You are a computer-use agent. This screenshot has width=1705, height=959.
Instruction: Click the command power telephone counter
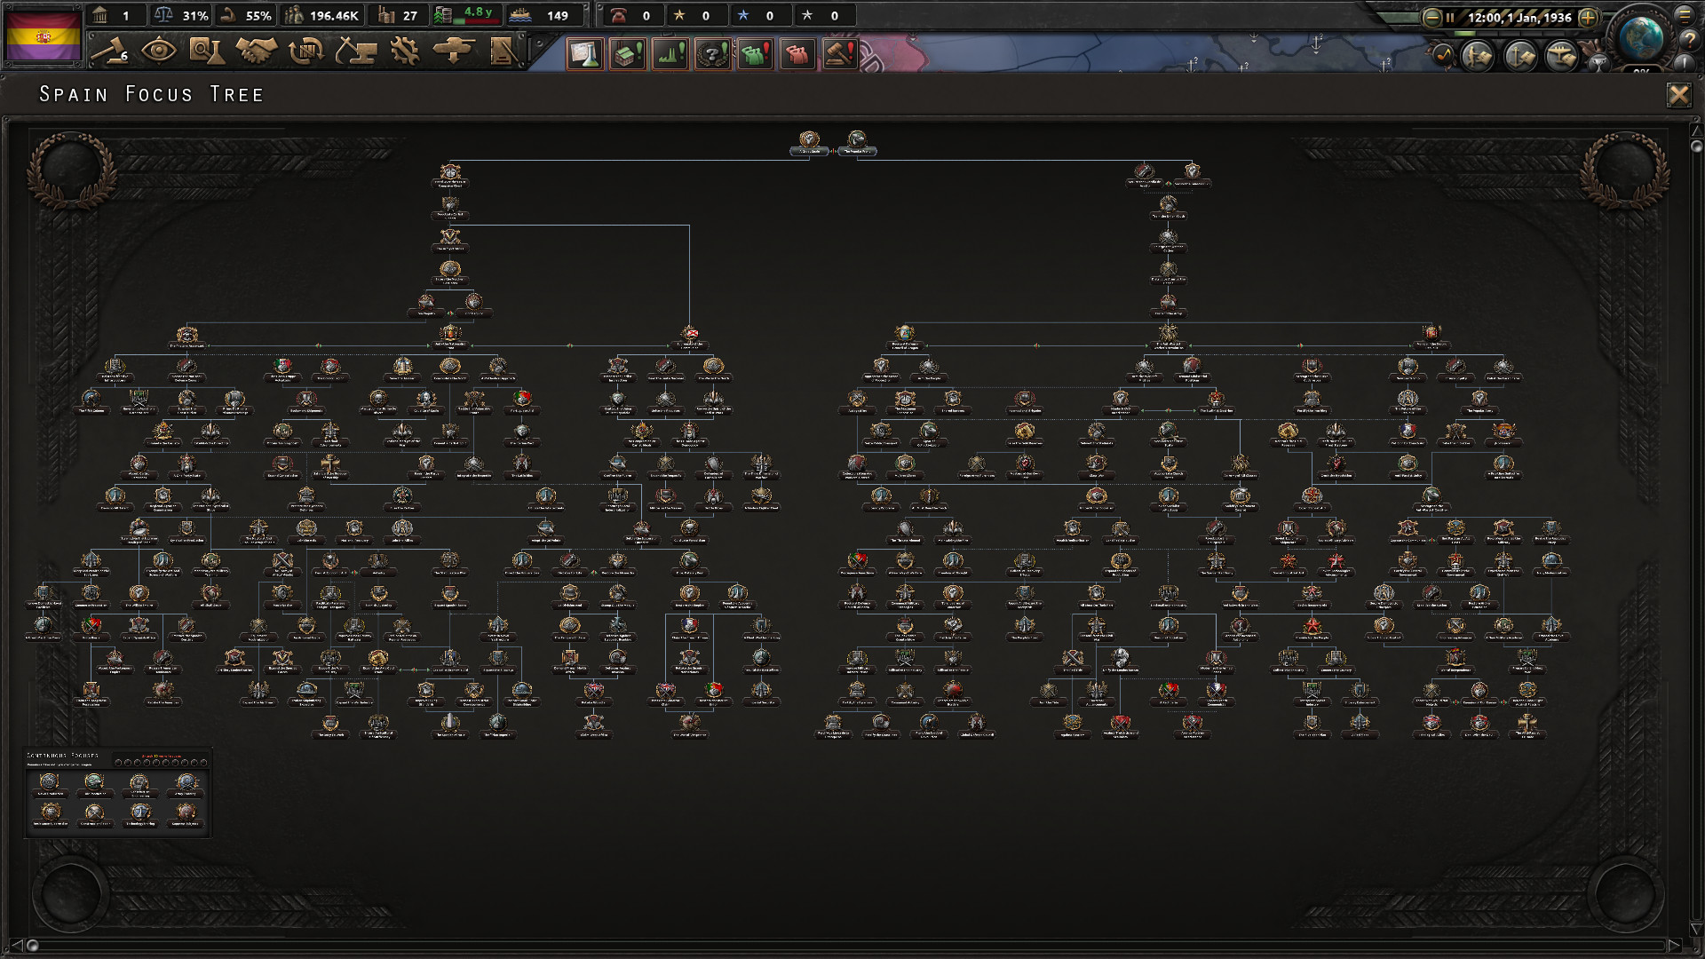coord(632,15)
